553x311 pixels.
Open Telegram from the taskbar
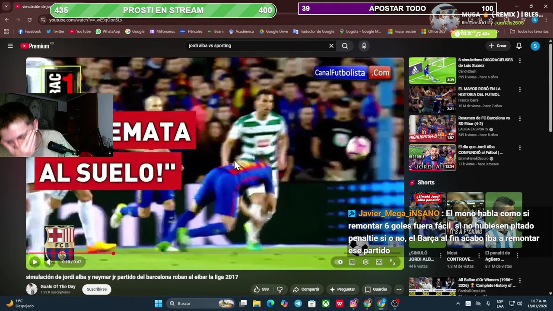pos(298,304)
